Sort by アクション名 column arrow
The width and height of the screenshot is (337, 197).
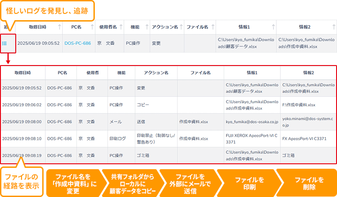pos(181,27)
